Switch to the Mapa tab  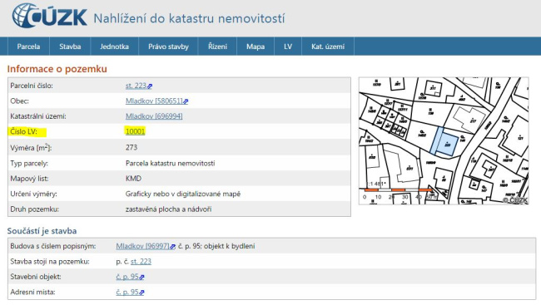tap(256, 47)
